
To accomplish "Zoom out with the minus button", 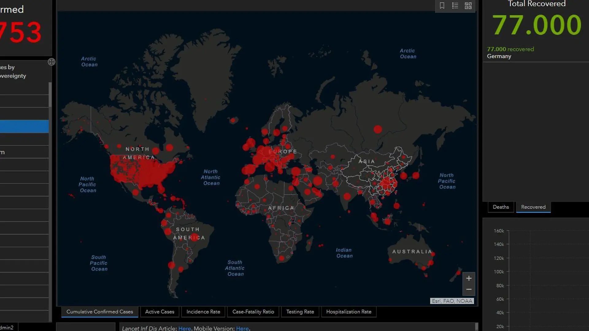I will 469,290.
